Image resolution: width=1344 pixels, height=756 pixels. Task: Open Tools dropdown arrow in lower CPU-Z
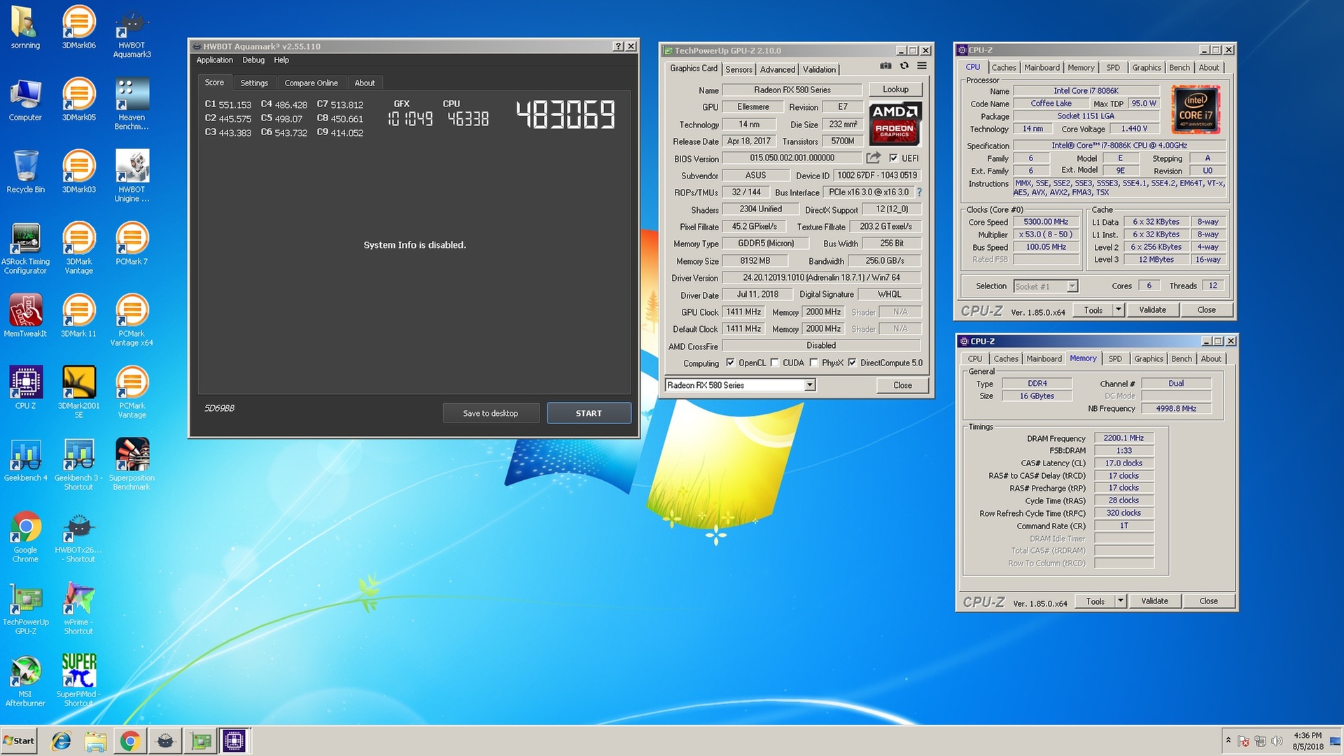point(1120,601)
